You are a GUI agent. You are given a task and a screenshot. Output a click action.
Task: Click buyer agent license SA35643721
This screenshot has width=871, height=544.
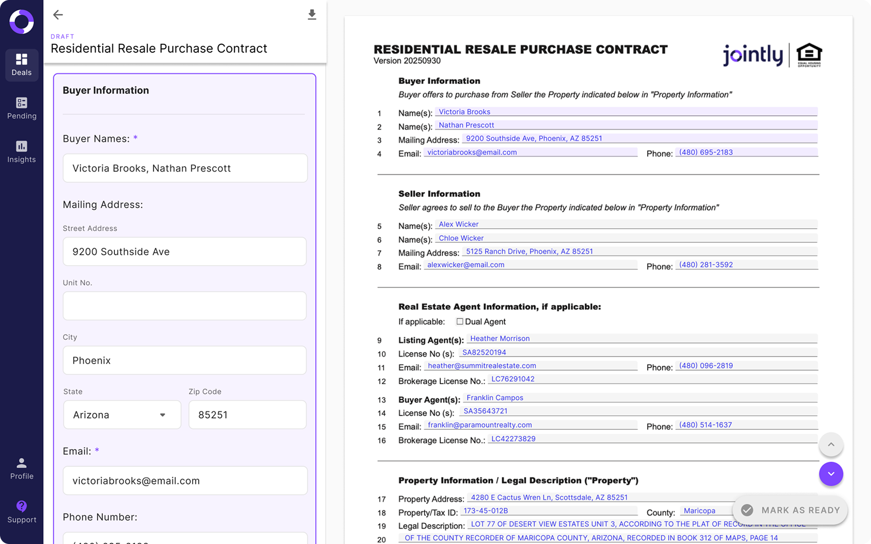[485, 411]
